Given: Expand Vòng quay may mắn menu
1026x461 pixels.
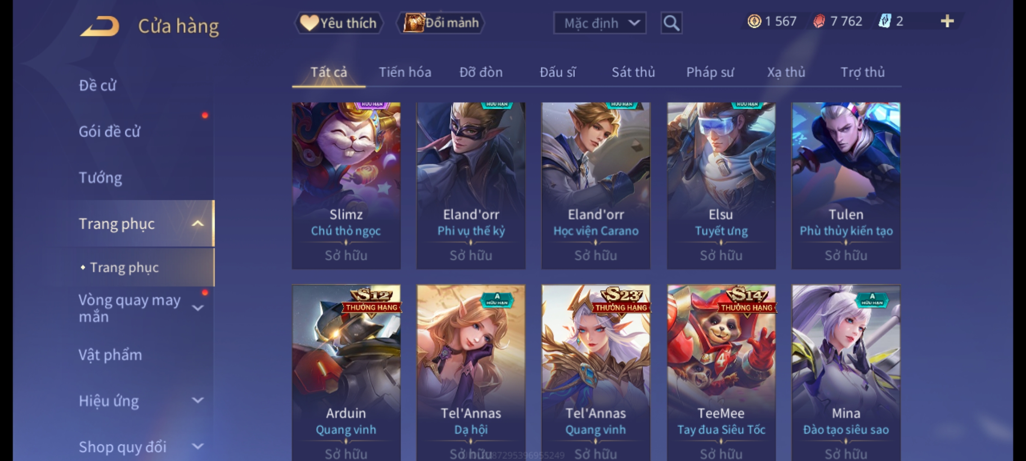Looking at the screenshot, I should tap(198, 308).
